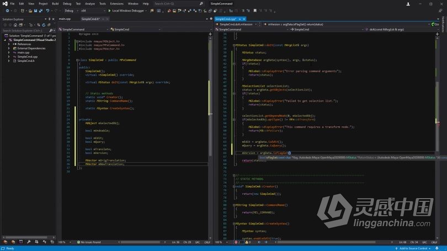Click Add to Source Control
This screenshot has height=251, width=447.
point(413,248)
